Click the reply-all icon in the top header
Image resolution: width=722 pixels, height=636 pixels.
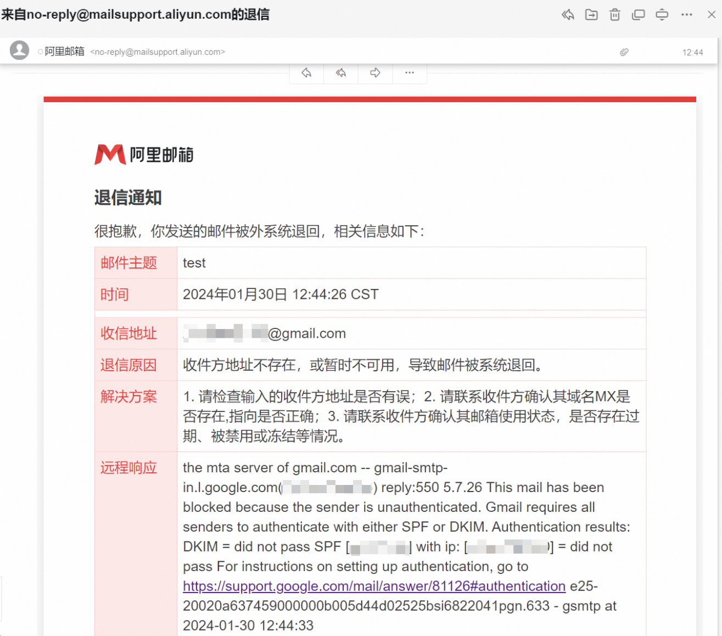pos(568,15)
